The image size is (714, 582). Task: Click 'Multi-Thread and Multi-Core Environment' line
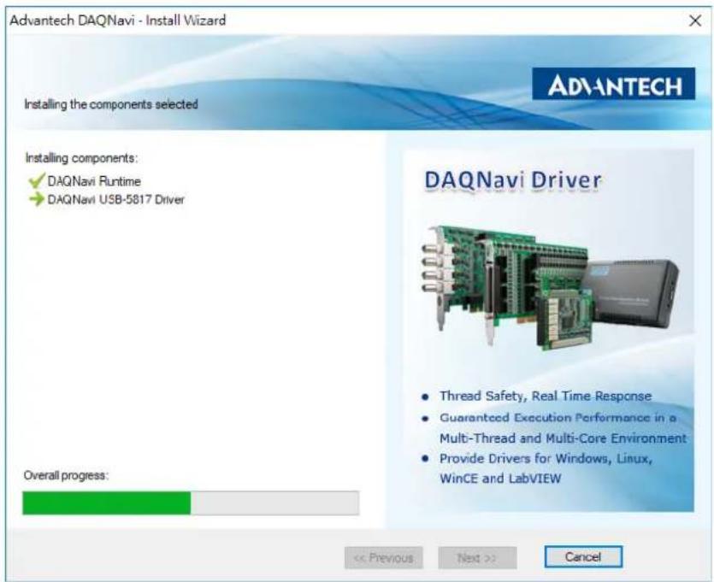click(x=563, y=438)
